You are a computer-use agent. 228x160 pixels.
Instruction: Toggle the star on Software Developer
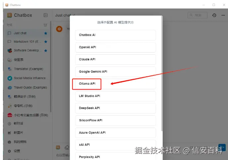[x=46, y=51]
